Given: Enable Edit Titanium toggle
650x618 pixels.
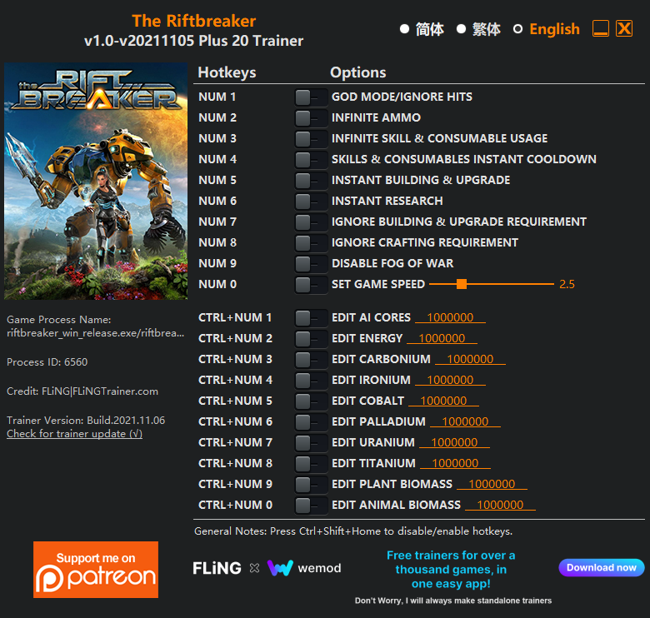Looking at the screenshot, I should [311, 463].
